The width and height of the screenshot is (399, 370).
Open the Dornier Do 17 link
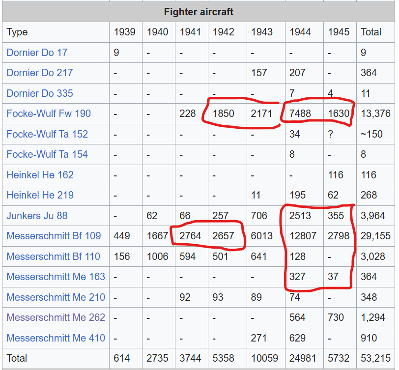point(37,53)
